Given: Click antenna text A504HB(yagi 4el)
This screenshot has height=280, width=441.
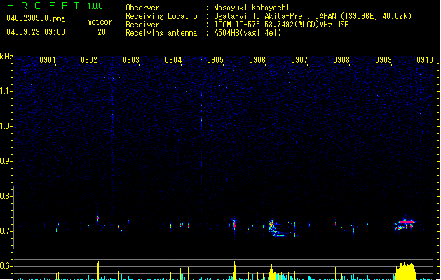Looking at the screenshot, I should (x=247, y=33).
